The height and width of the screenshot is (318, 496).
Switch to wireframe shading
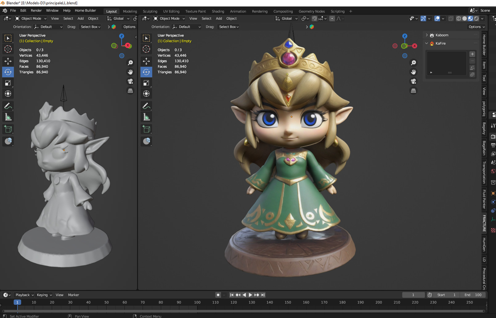459,18
